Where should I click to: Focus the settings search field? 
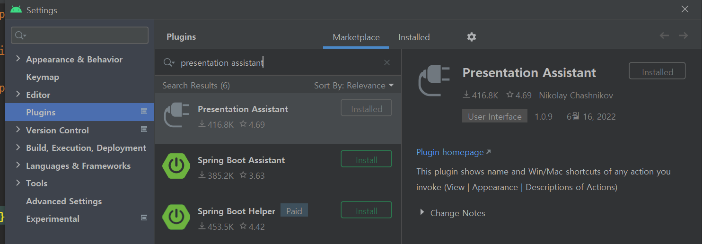click(79, 35)
